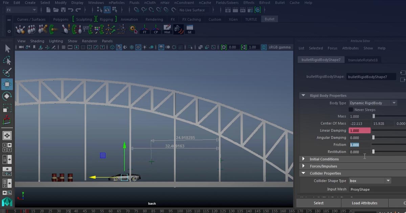Image resolution: width=406 pixels, height=213 pixels.
Task: Enable the Never Sleeps checkbox
Action: (351, 110)
